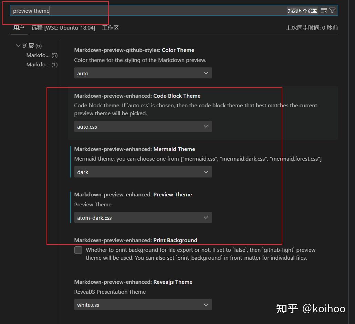This screenshot has width=355, height=324.
Task: Select the Markdo... (5) tree entry
Action: click(42, 55)
